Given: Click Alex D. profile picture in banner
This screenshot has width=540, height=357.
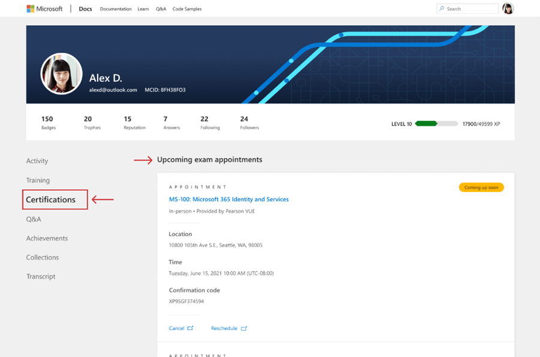Looking at the screenshot, I should tap(61, 74).
